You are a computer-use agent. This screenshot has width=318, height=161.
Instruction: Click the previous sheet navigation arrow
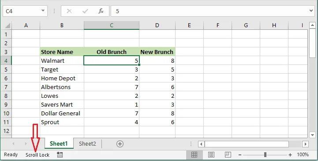pos(13,143)
